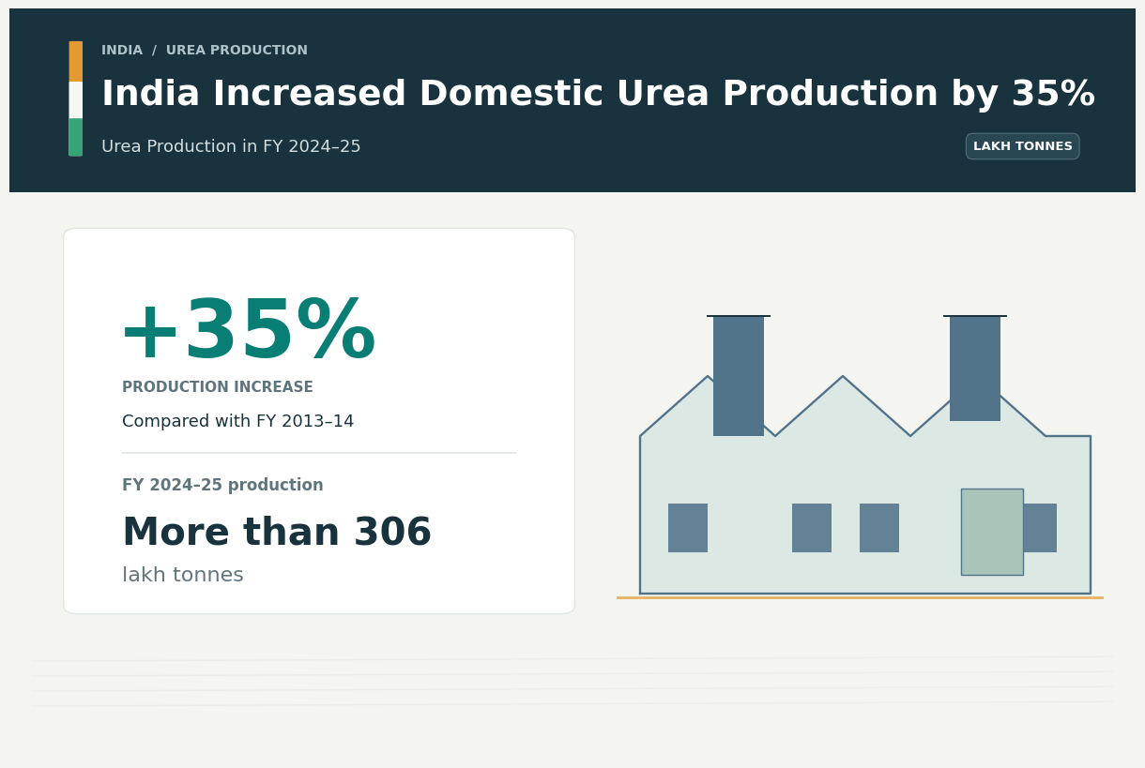Click 'Compared with FY 2013–14' text
Screen dimensions: 1145x768
(238, 422)
